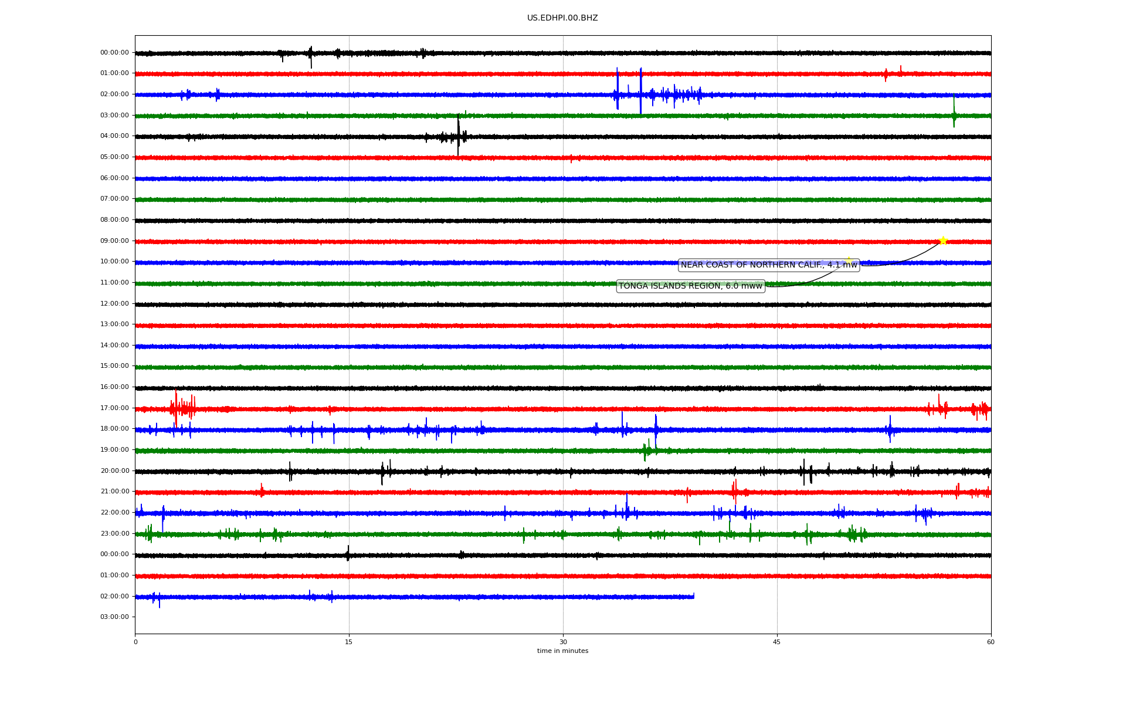
Task: Click the x-axis tick label 30
Action: pos(563,642)
